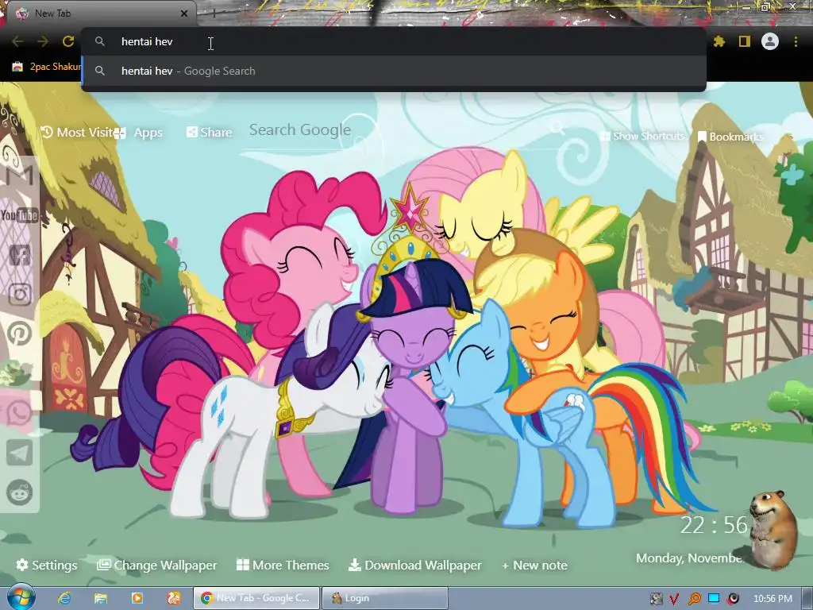Click Change Wallpaper
Viewport: 813px width, 610px height.
(x=157, y=565)
